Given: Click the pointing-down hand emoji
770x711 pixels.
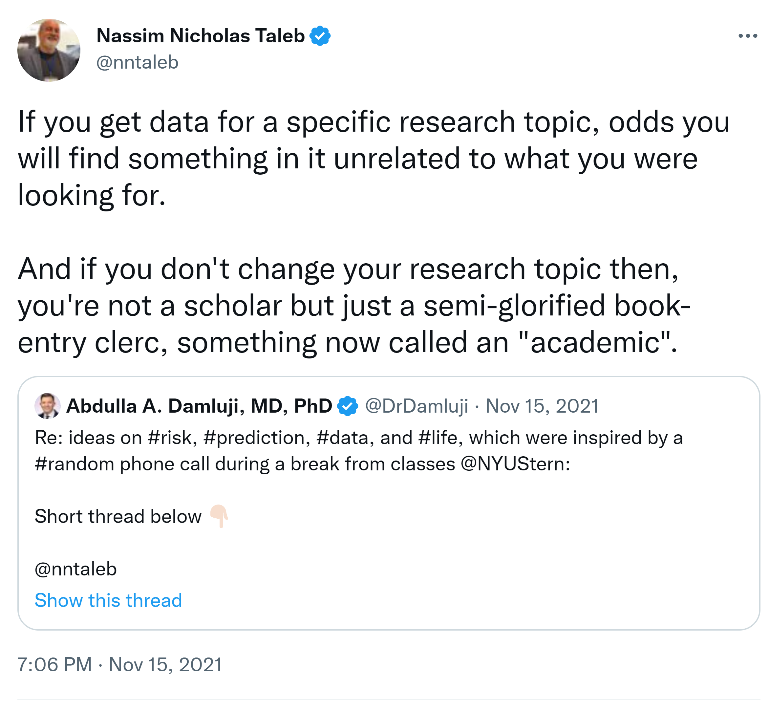Looking at the screenshot, I should pyautogui.click(x=219, y=516).
